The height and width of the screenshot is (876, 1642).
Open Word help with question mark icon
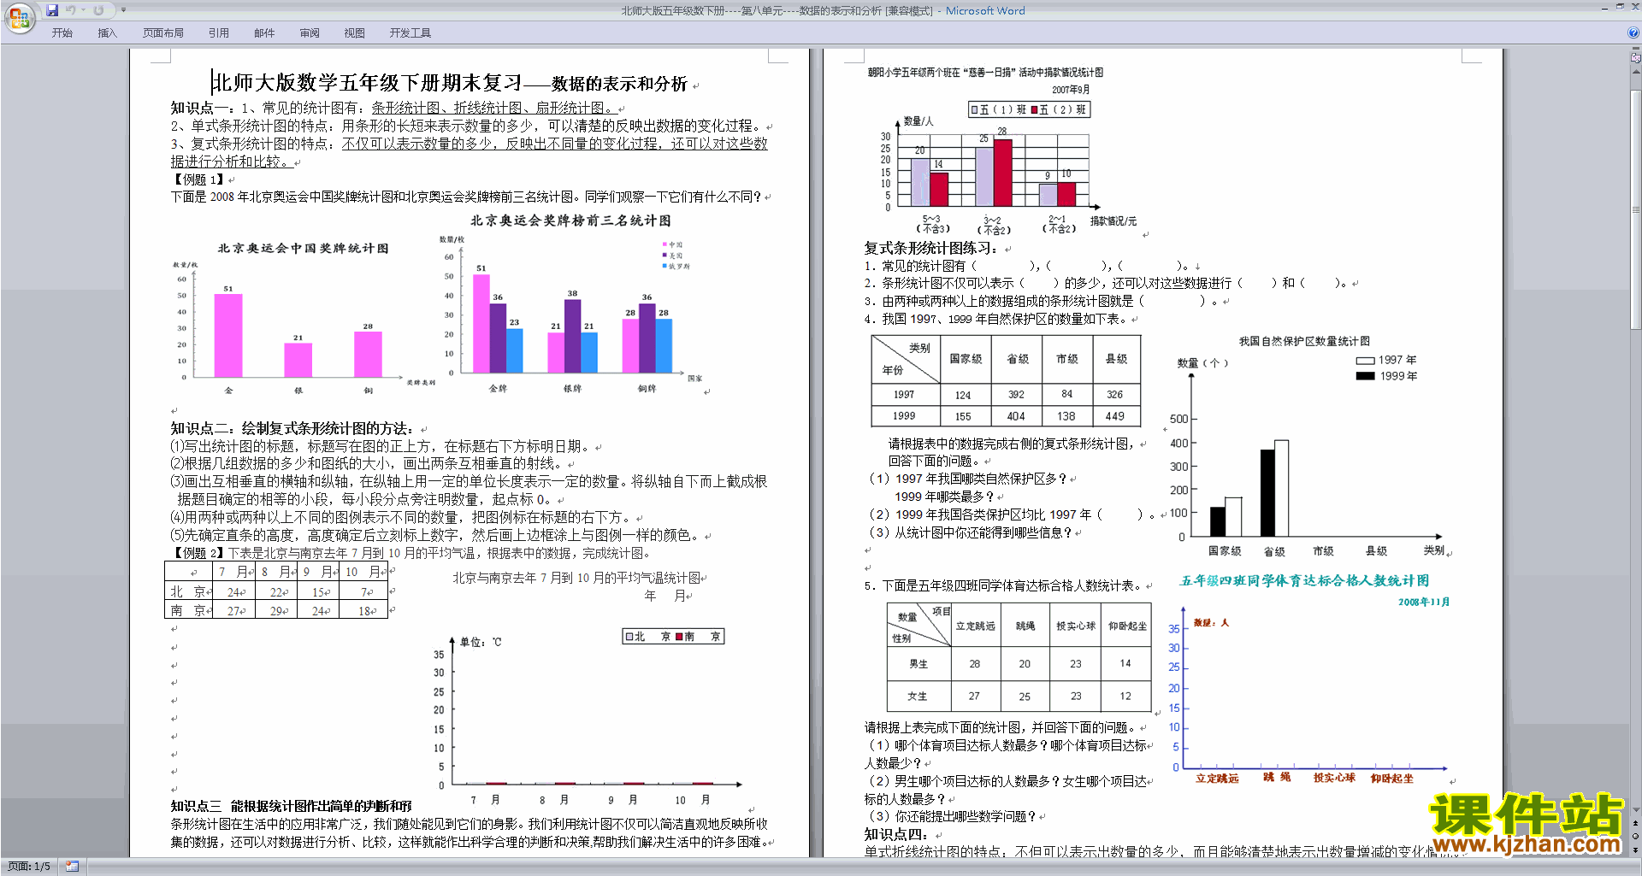coord(1633,33)
